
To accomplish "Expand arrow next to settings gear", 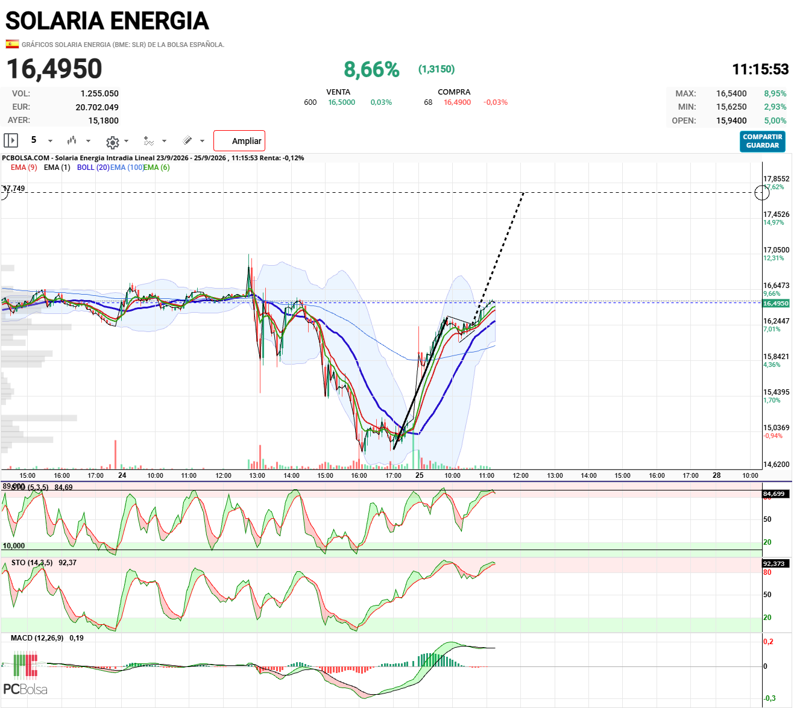I will tap(126, 141).
